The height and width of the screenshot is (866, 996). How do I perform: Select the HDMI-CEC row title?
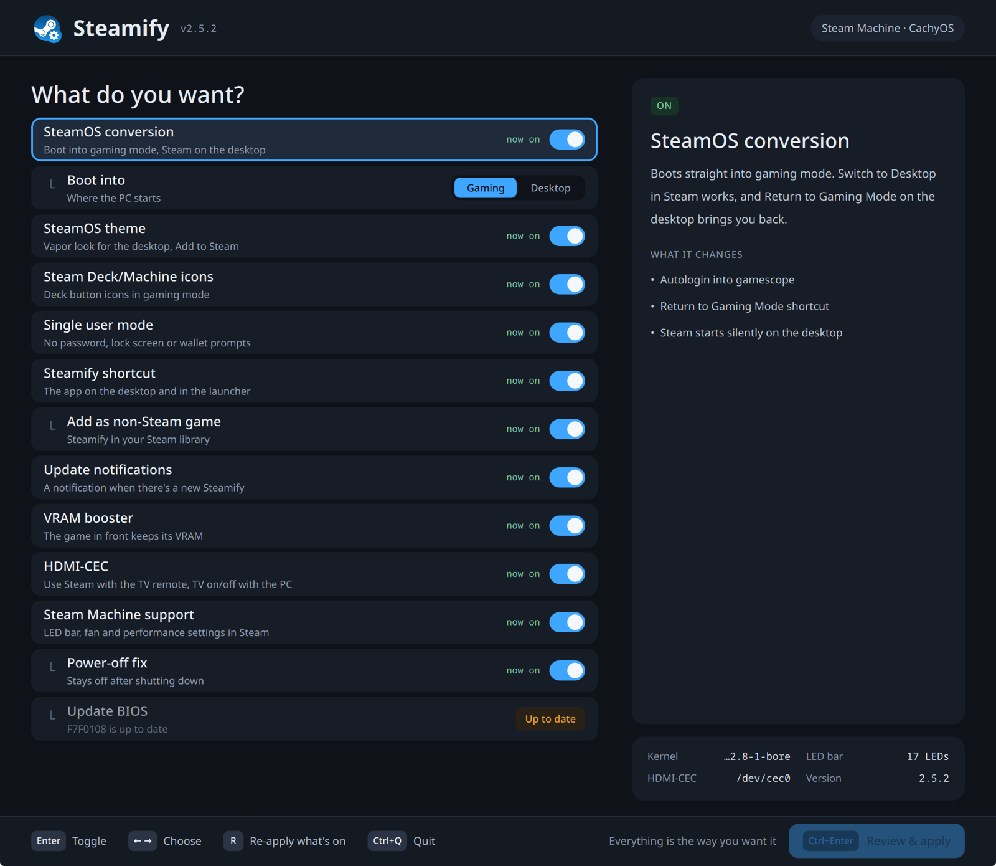[x=76, y=566]
